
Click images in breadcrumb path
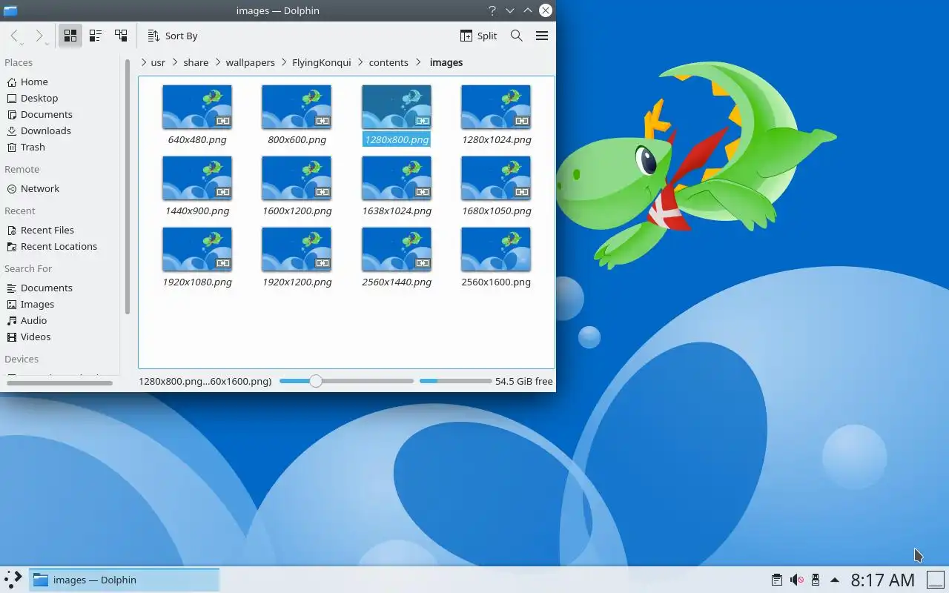(446, 62)
